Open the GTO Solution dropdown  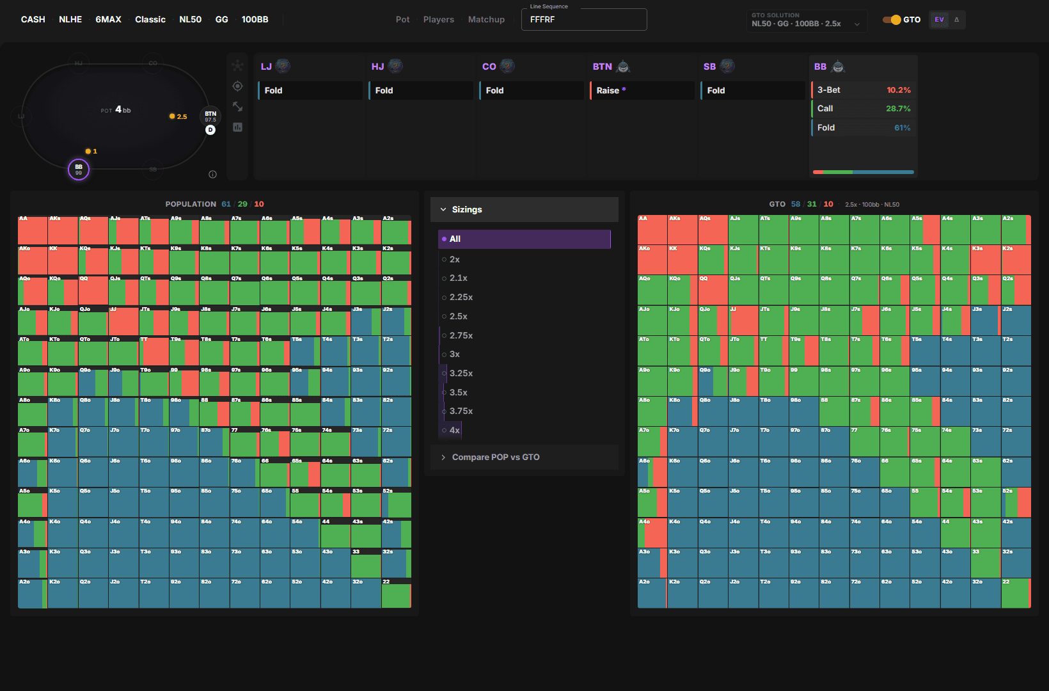click(x=807, y=20)
